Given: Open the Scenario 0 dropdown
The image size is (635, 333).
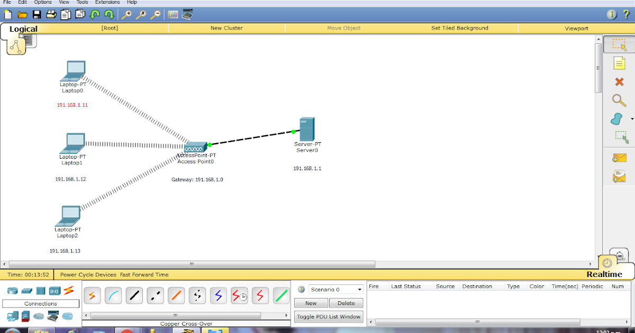Looking at the screenshot, I should [335, 289].
